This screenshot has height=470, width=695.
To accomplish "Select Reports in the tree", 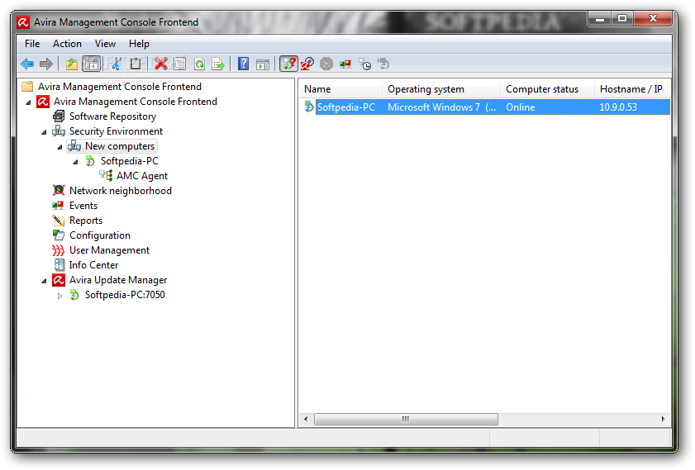I will 86,221.
